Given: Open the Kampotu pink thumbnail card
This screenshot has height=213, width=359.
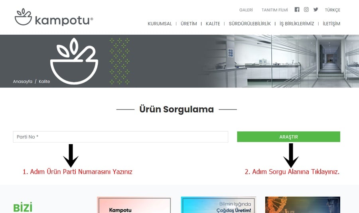Looking at the screenshot, I should 134,205.
